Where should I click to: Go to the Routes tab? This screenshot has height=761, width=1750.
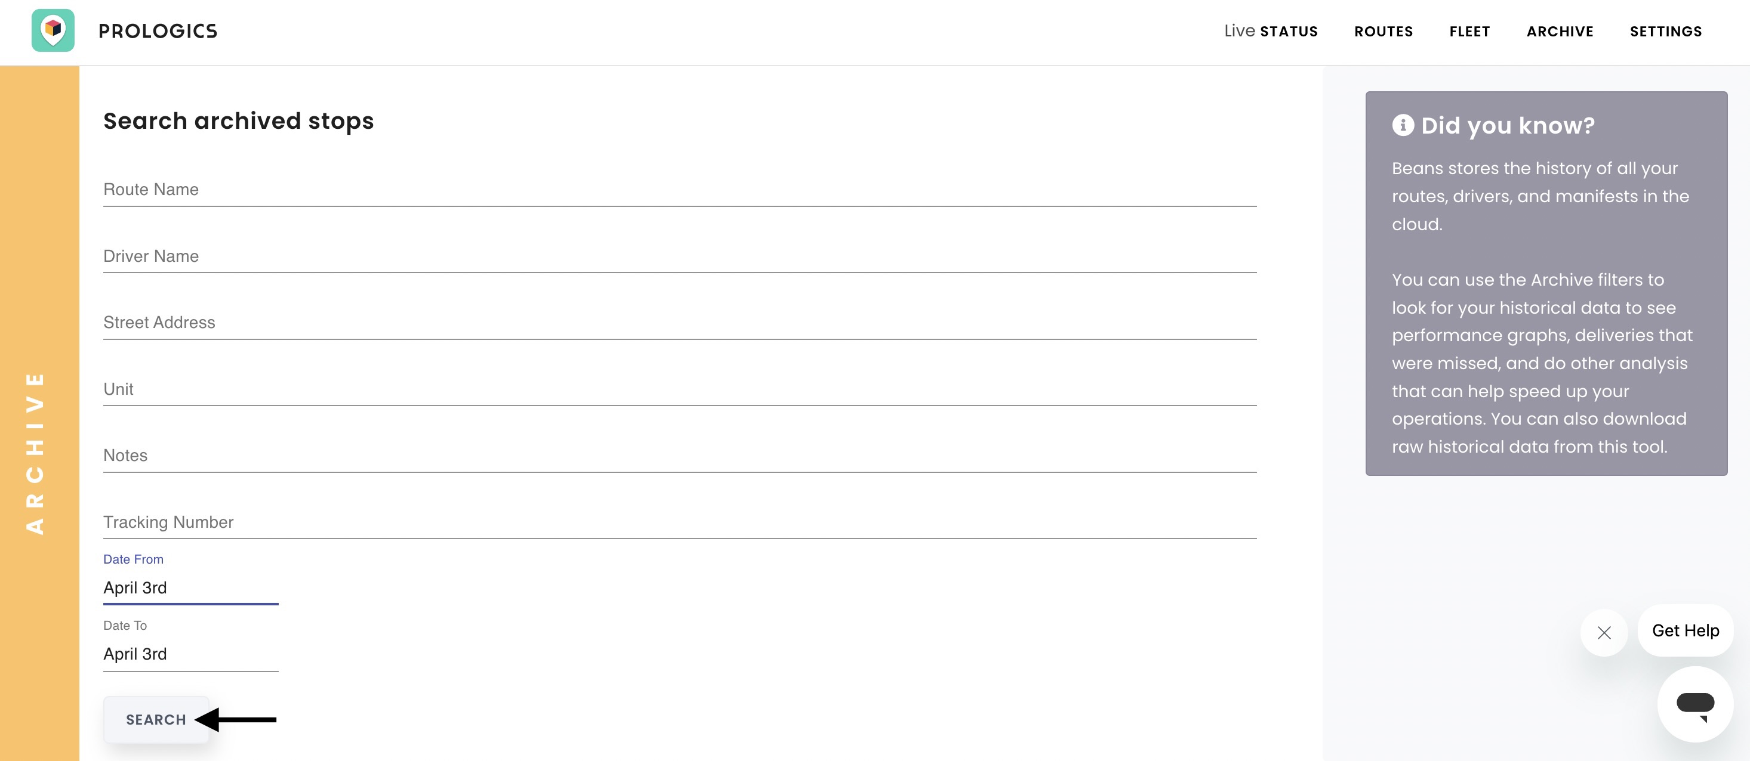pyautogui.click(x=1383, y=31)
